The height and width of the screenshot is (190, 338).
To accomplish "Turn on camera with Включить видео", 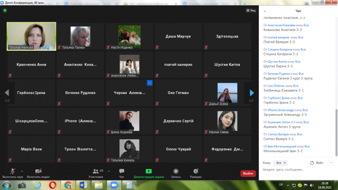I will click(x=38, y=173).
